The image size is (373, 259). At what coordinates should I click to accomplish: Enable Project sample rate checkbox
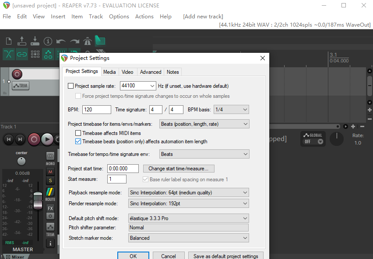coord(70,86)
